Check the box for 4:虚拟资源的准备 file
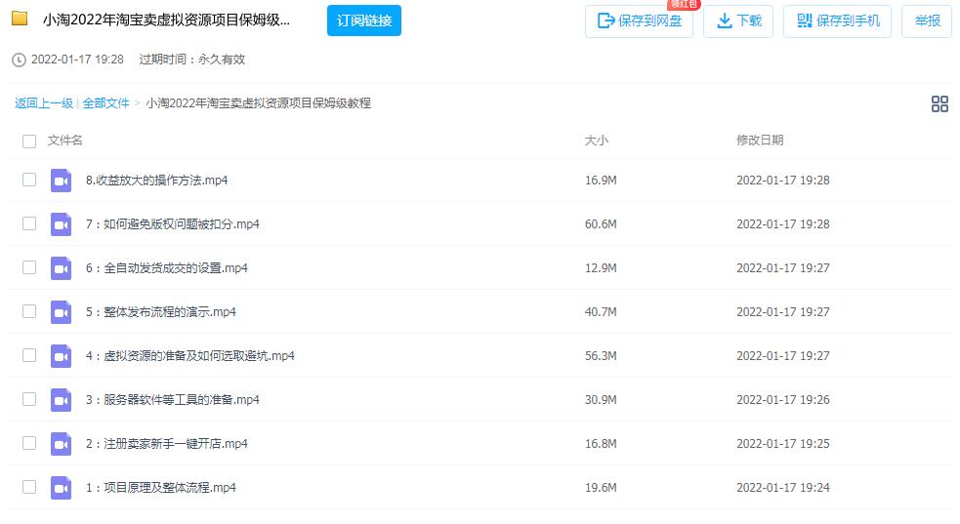The height and width of the screenshot is (524, 960). 28,356
